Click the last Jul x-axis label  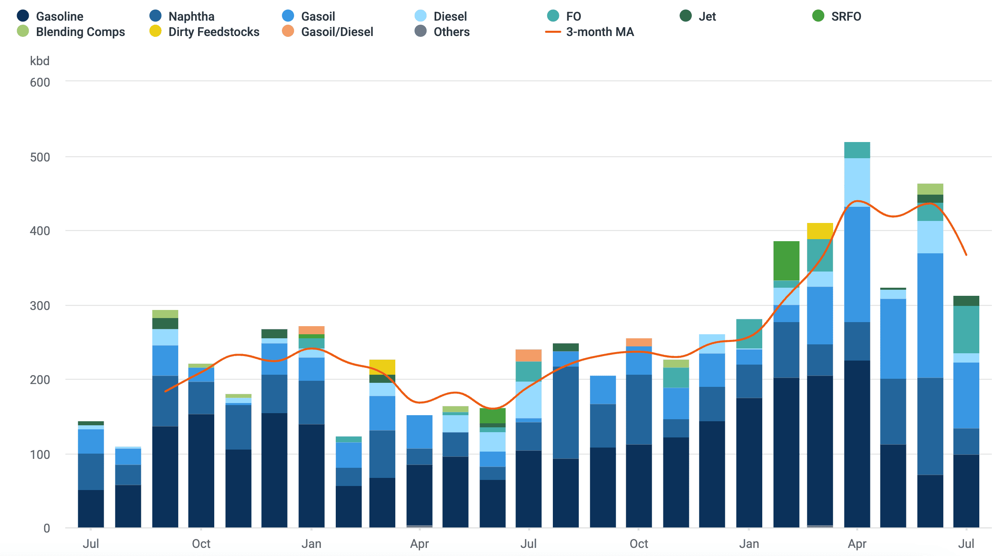click(x=966, y=543)
